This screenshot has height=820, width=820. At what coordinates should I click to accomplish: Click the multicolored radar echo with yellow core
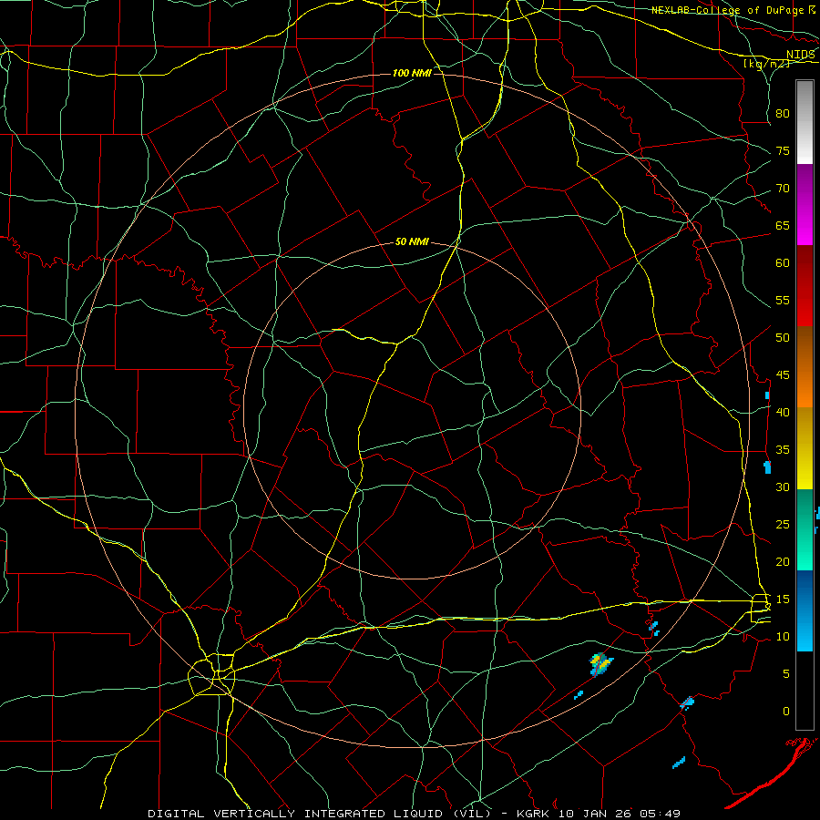pos(601,664)
